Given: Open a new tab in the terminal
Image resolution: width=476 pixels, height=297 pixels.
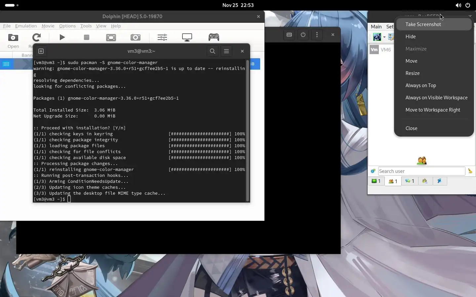Looking at the screenshot, I should [41, 51].
